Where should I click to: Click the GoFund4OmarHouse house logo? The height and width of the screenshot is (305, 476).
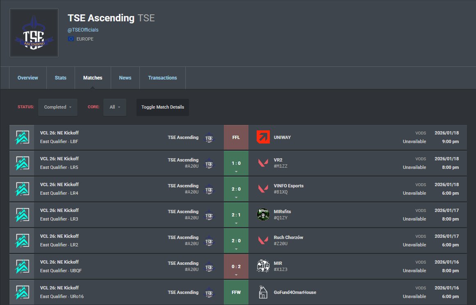click(x=263, y=292)
